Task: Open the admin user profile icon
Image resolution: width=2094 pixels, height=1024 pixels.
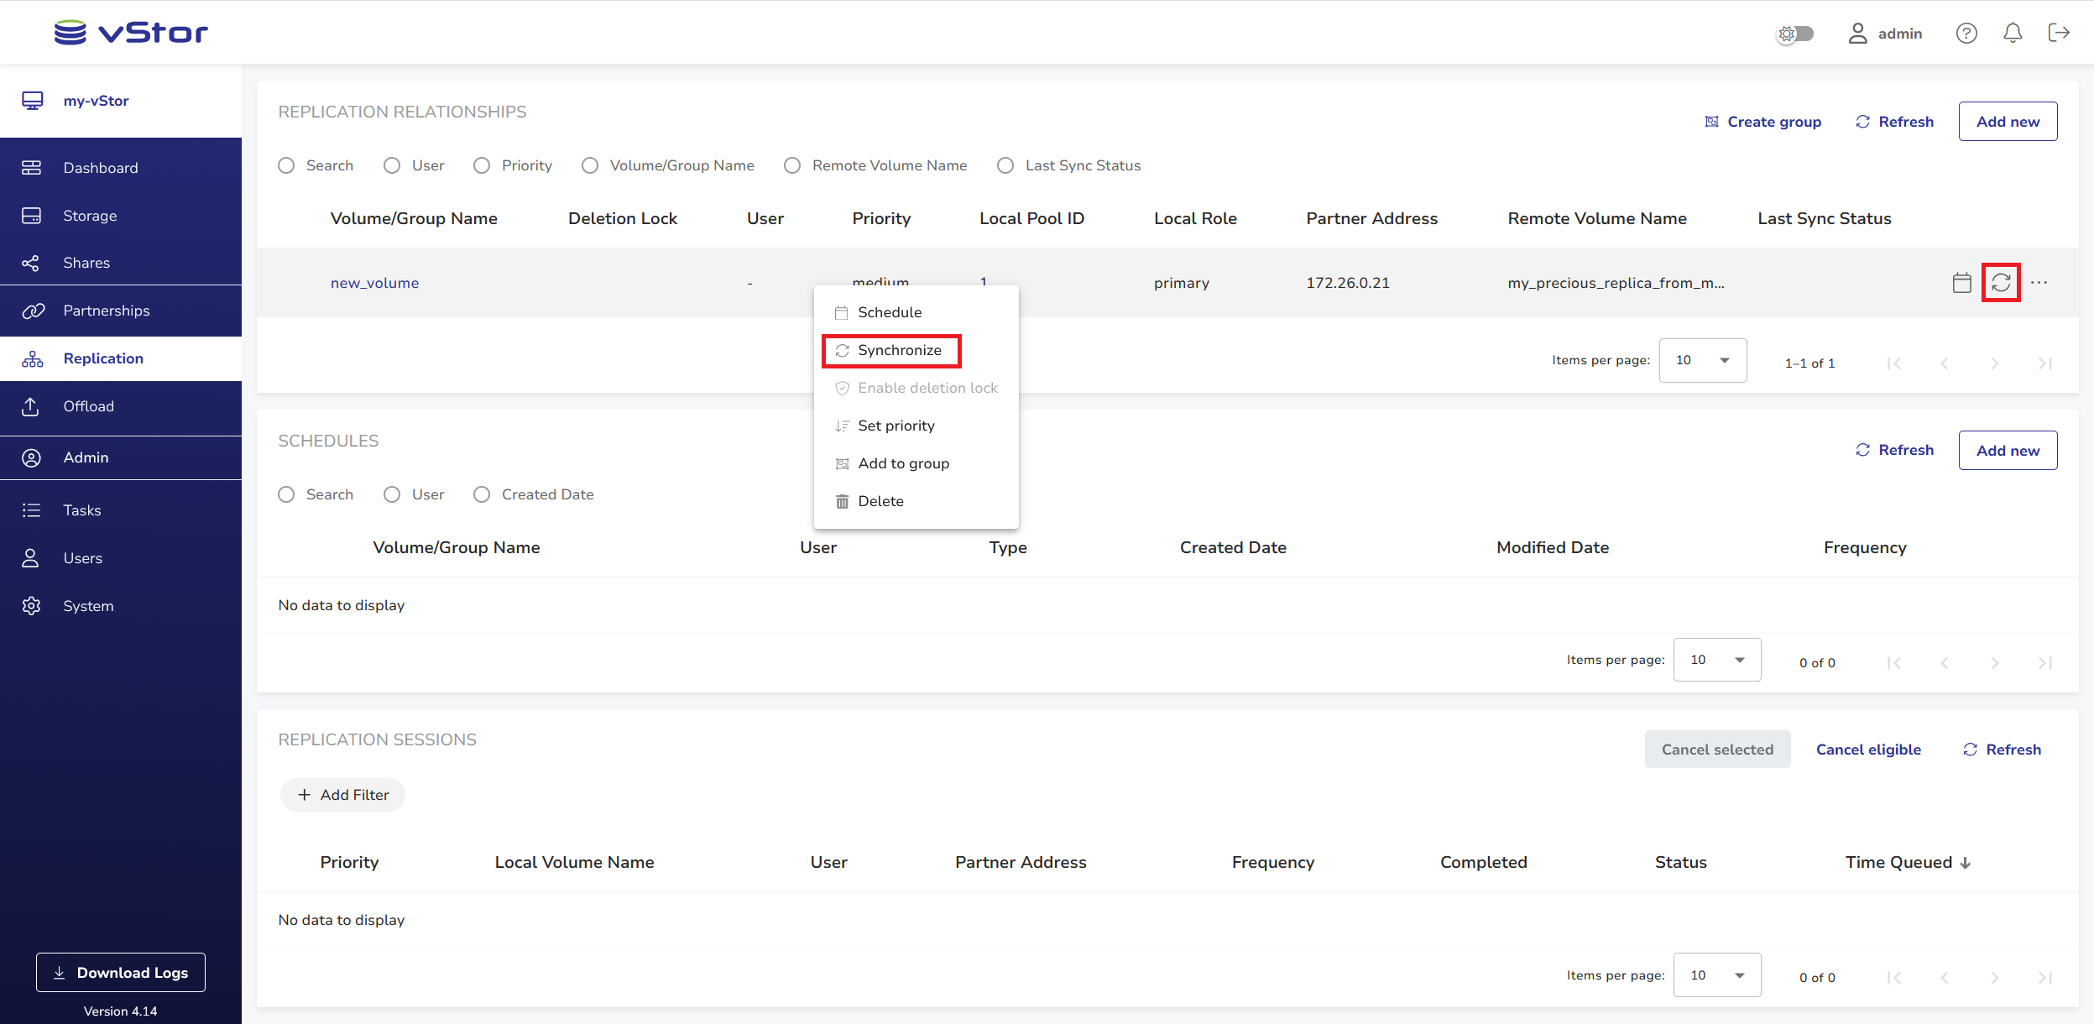Action: 1857,34
